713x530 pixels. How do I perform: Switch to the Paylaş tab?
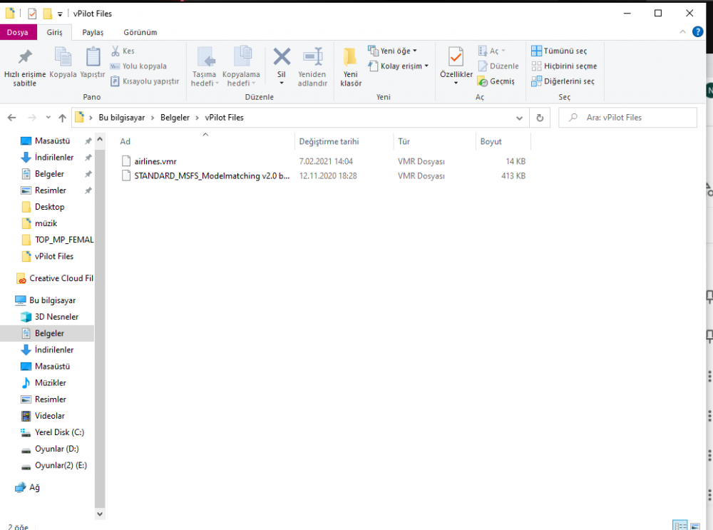[93, 32]
